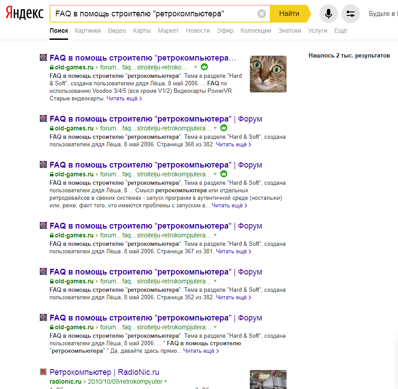Expand URL arrow next to radionic.ru path
This screenshot has width=398, height=389.
[165, 381]
